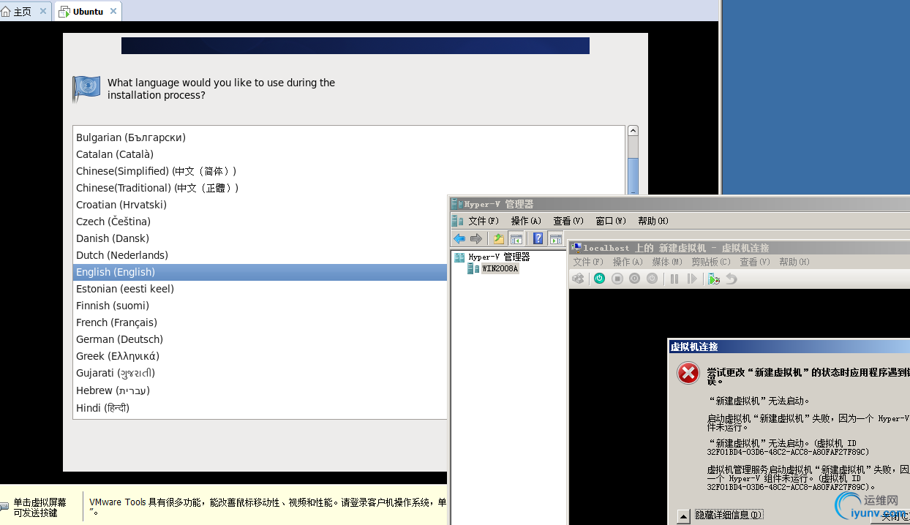Screen dimensions: 910x525
Task: Click the Ubuntu tab VM icon
Action: click(x=64, y=11)
